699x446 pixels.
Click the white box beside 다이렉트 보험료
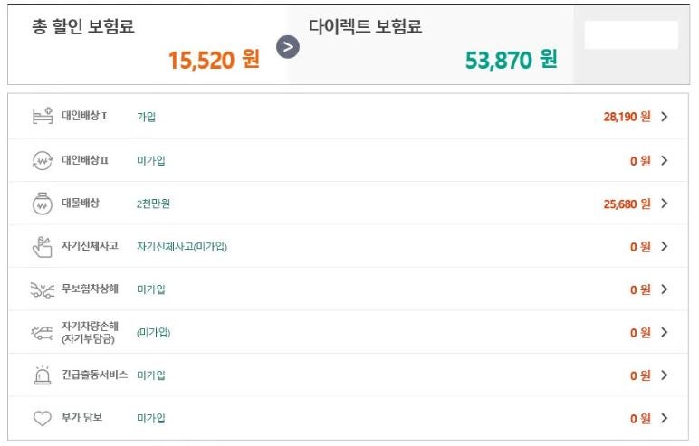click(x=631, y=34)
